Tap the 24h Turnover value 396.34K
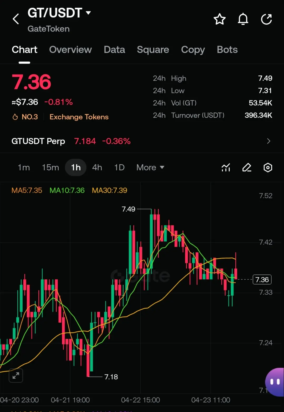The height and width of the screenshot is (412, 284). [258, 115]
